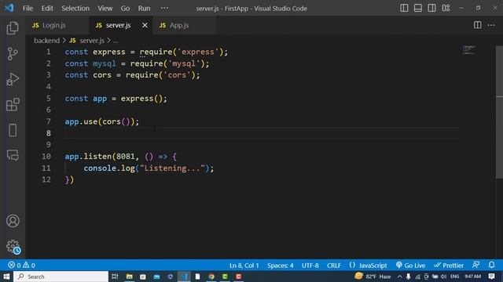Click line number 10 in the gutter

[46, 157]
